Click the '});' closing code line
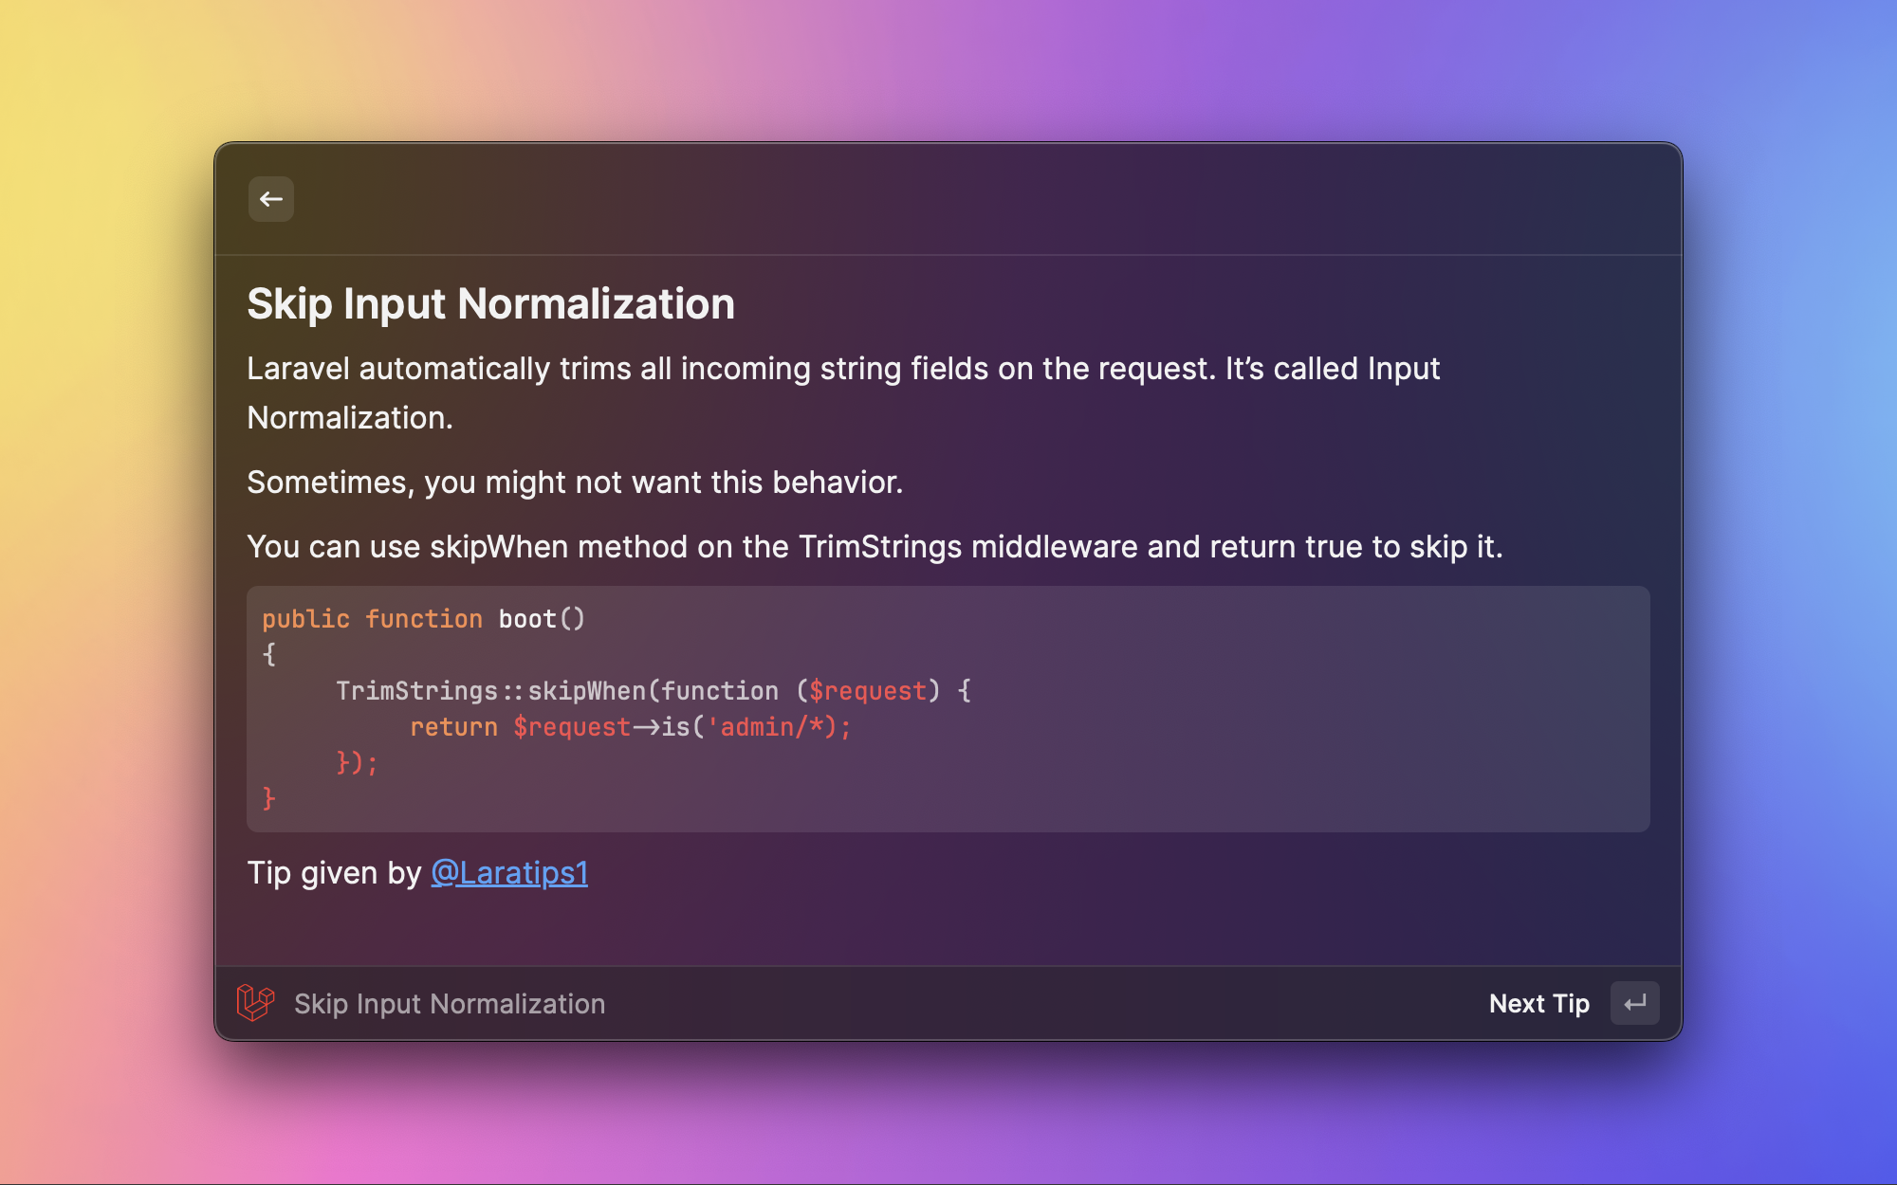1897x1185 pixels. (357, 763)
